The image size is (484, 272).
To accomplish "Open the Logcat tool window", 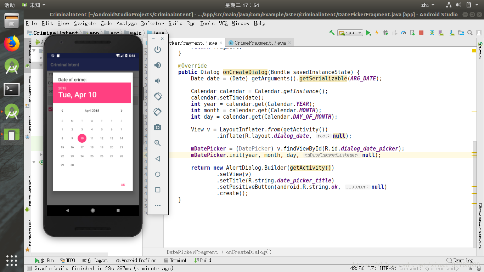I will click(95, 260).
